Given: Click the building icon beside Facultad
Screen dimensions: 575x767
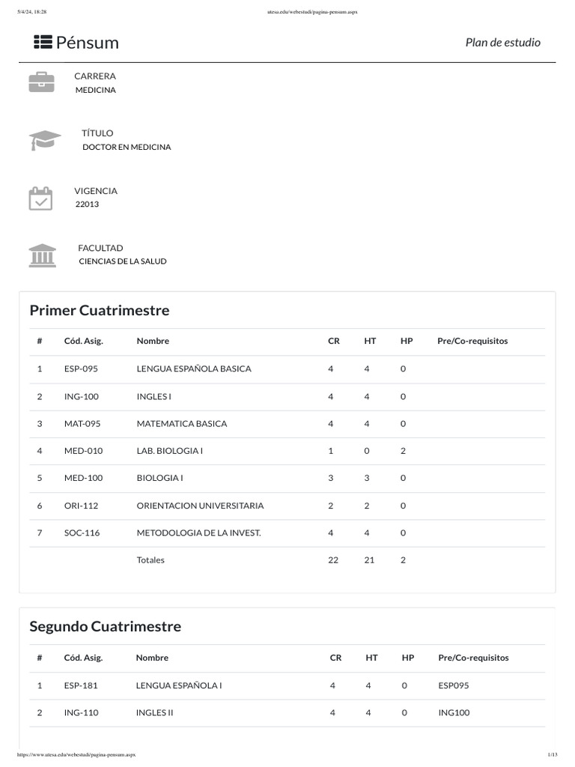Looking at the screenshot, I should (x=41, y=255).
